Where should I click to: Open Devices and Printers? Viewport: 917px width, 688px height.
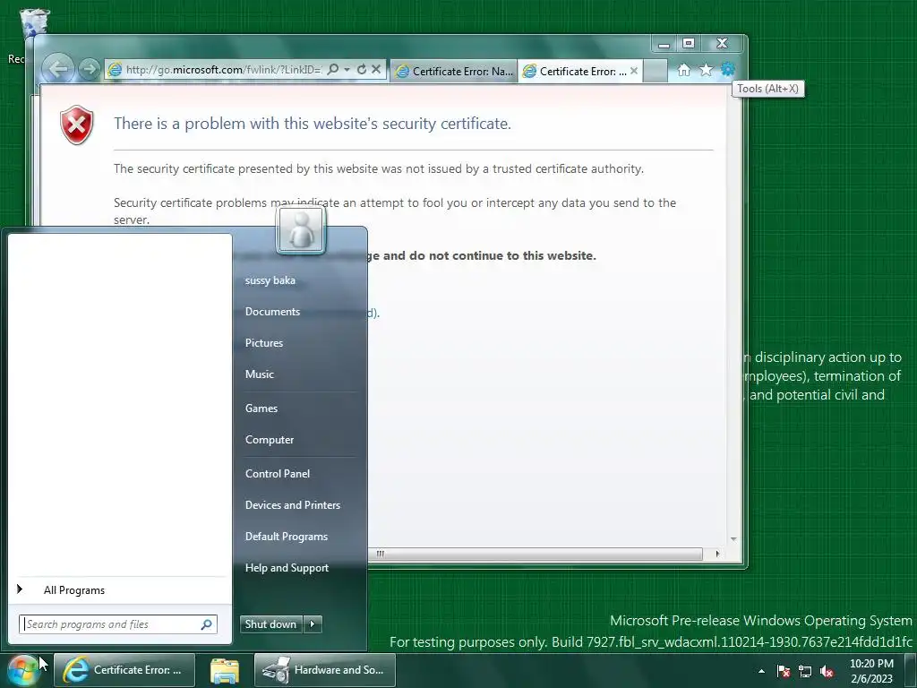(293, 505)
